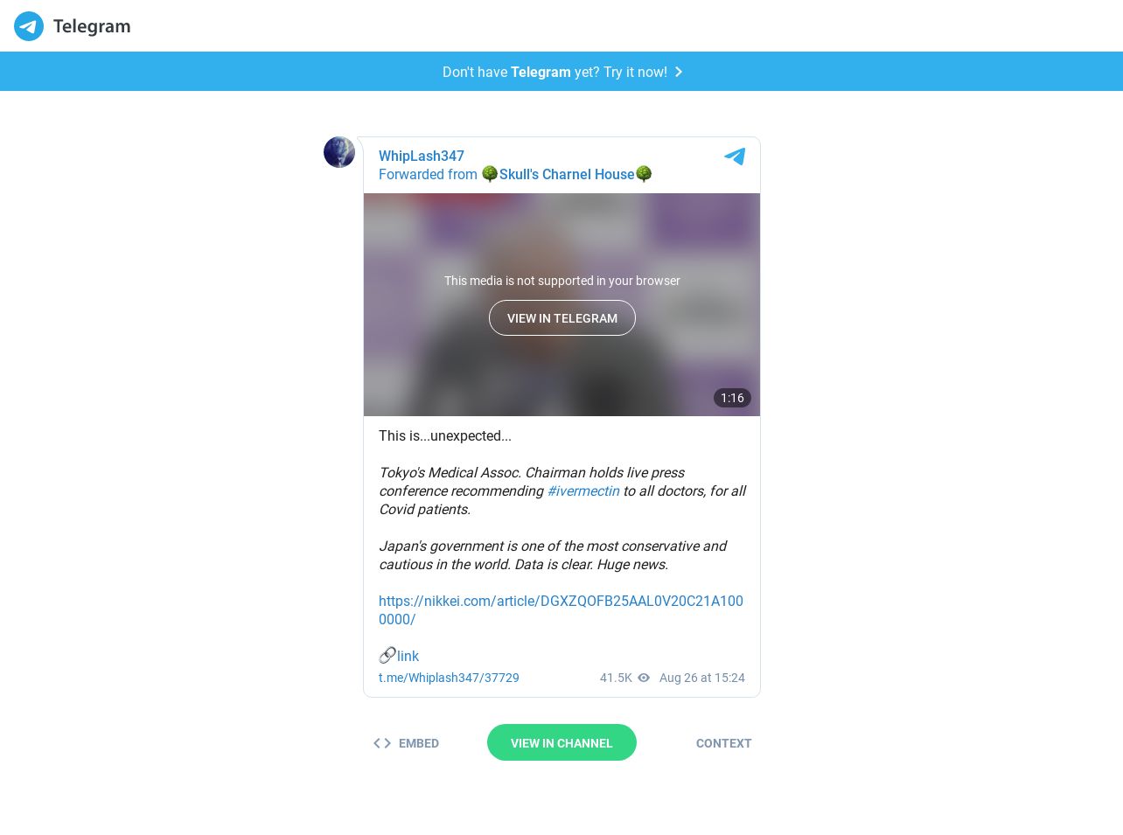Open Skull's Charnel House forwarded source
The image size is (1123, 835).
[567, 174]
